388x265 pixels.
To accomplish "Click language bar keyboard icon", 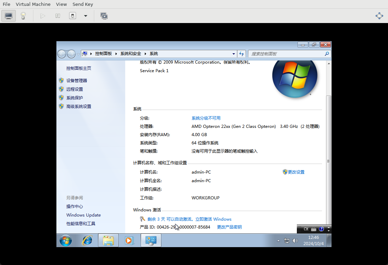I will click(313, 229).
